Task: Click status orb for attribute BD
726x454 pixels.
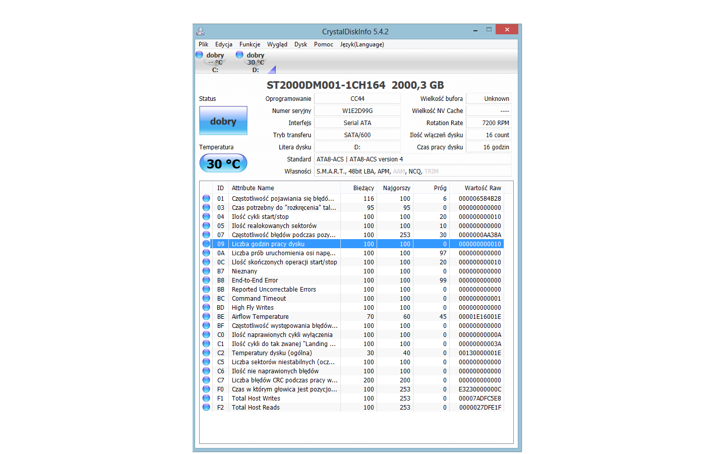Action: coord(206,307)
